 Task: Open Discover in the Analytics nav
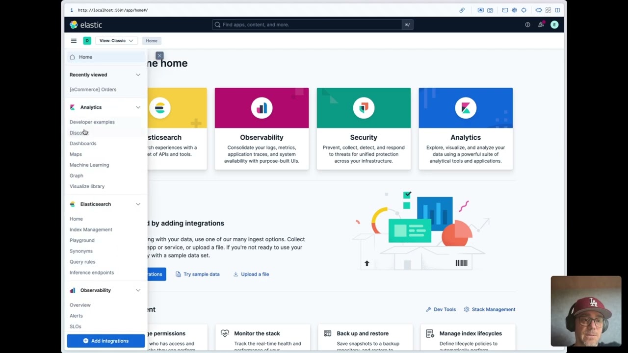click(79, 132)
